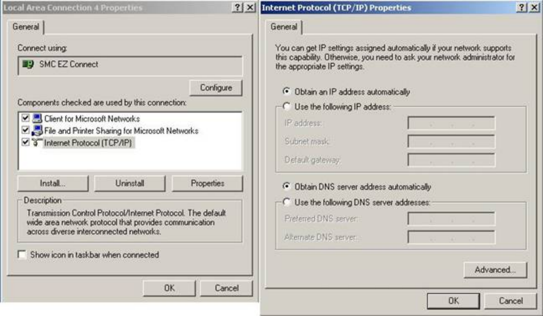Click the File and Printer Sharing icon
Image resolution: width=543 pixels, height=316 pixels.
point(37,131)
